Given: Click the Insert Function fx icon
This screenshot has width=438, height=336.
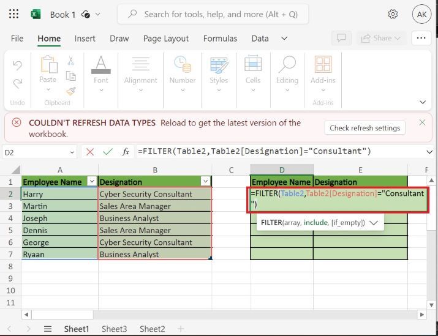Looking at the screenshot, I should 126,152.
